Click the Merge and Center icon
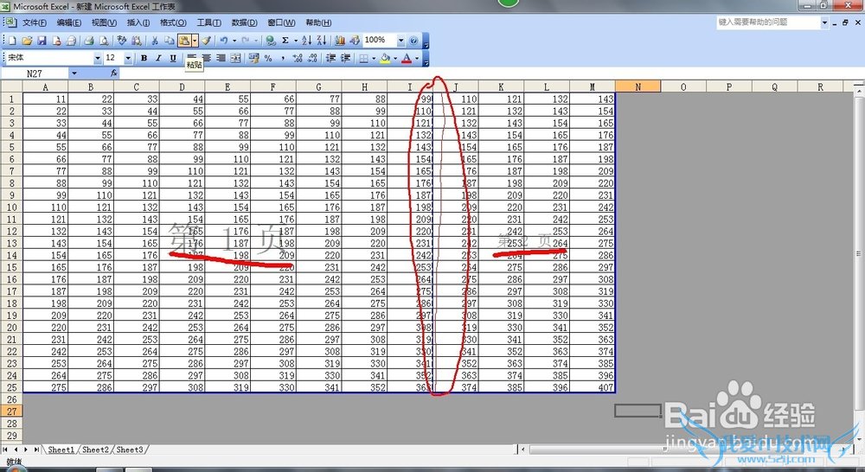Image resolution: width=865 pixels, height=472 pixels. tap(235, 59)
